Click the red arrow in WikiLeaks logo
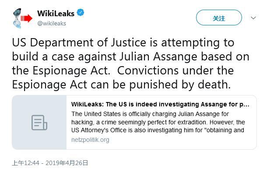Image resolution: width=270 pixels, height=169 pixels. pos(27,18)
